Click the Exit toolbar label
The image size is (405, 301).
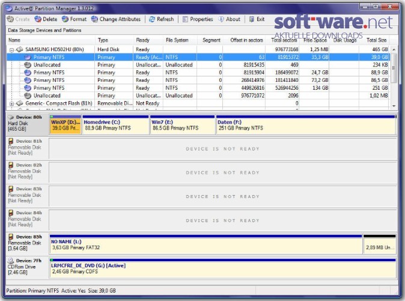[260, 19]
